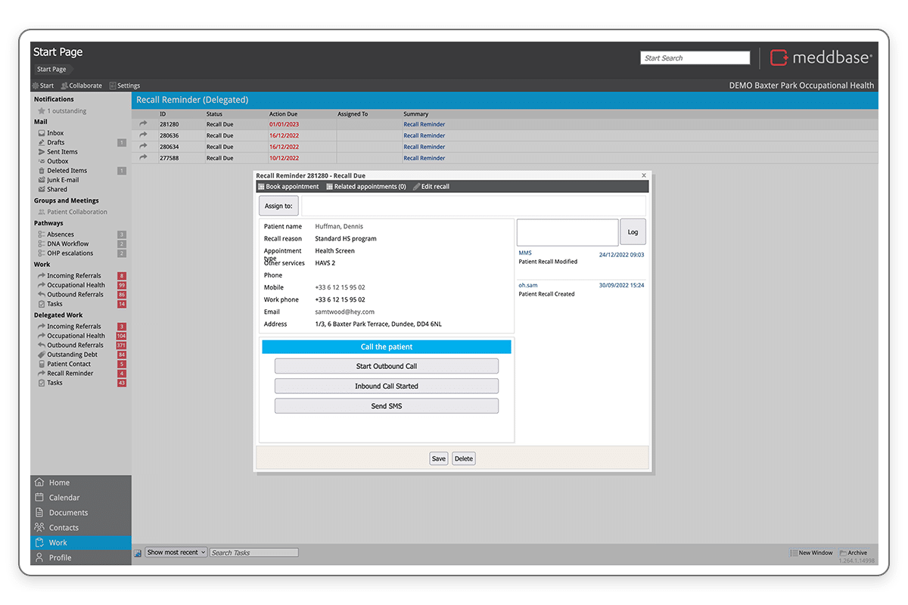Select the Start Page tab
Viewport: 908px width, 605px height.
(x=51, y=70)
